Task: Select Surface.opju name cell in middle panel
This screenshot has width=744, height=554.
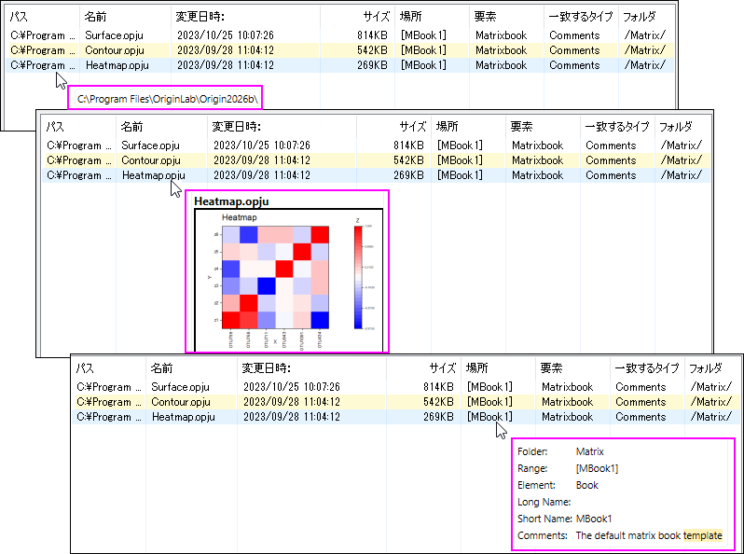Action: 150,145
